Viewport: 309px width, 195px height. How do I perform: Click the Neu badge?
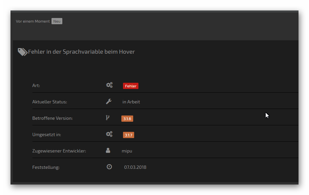[x=57, y=21]
